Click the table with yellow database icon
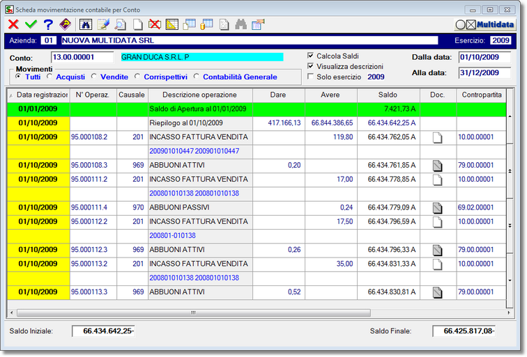 206,24
